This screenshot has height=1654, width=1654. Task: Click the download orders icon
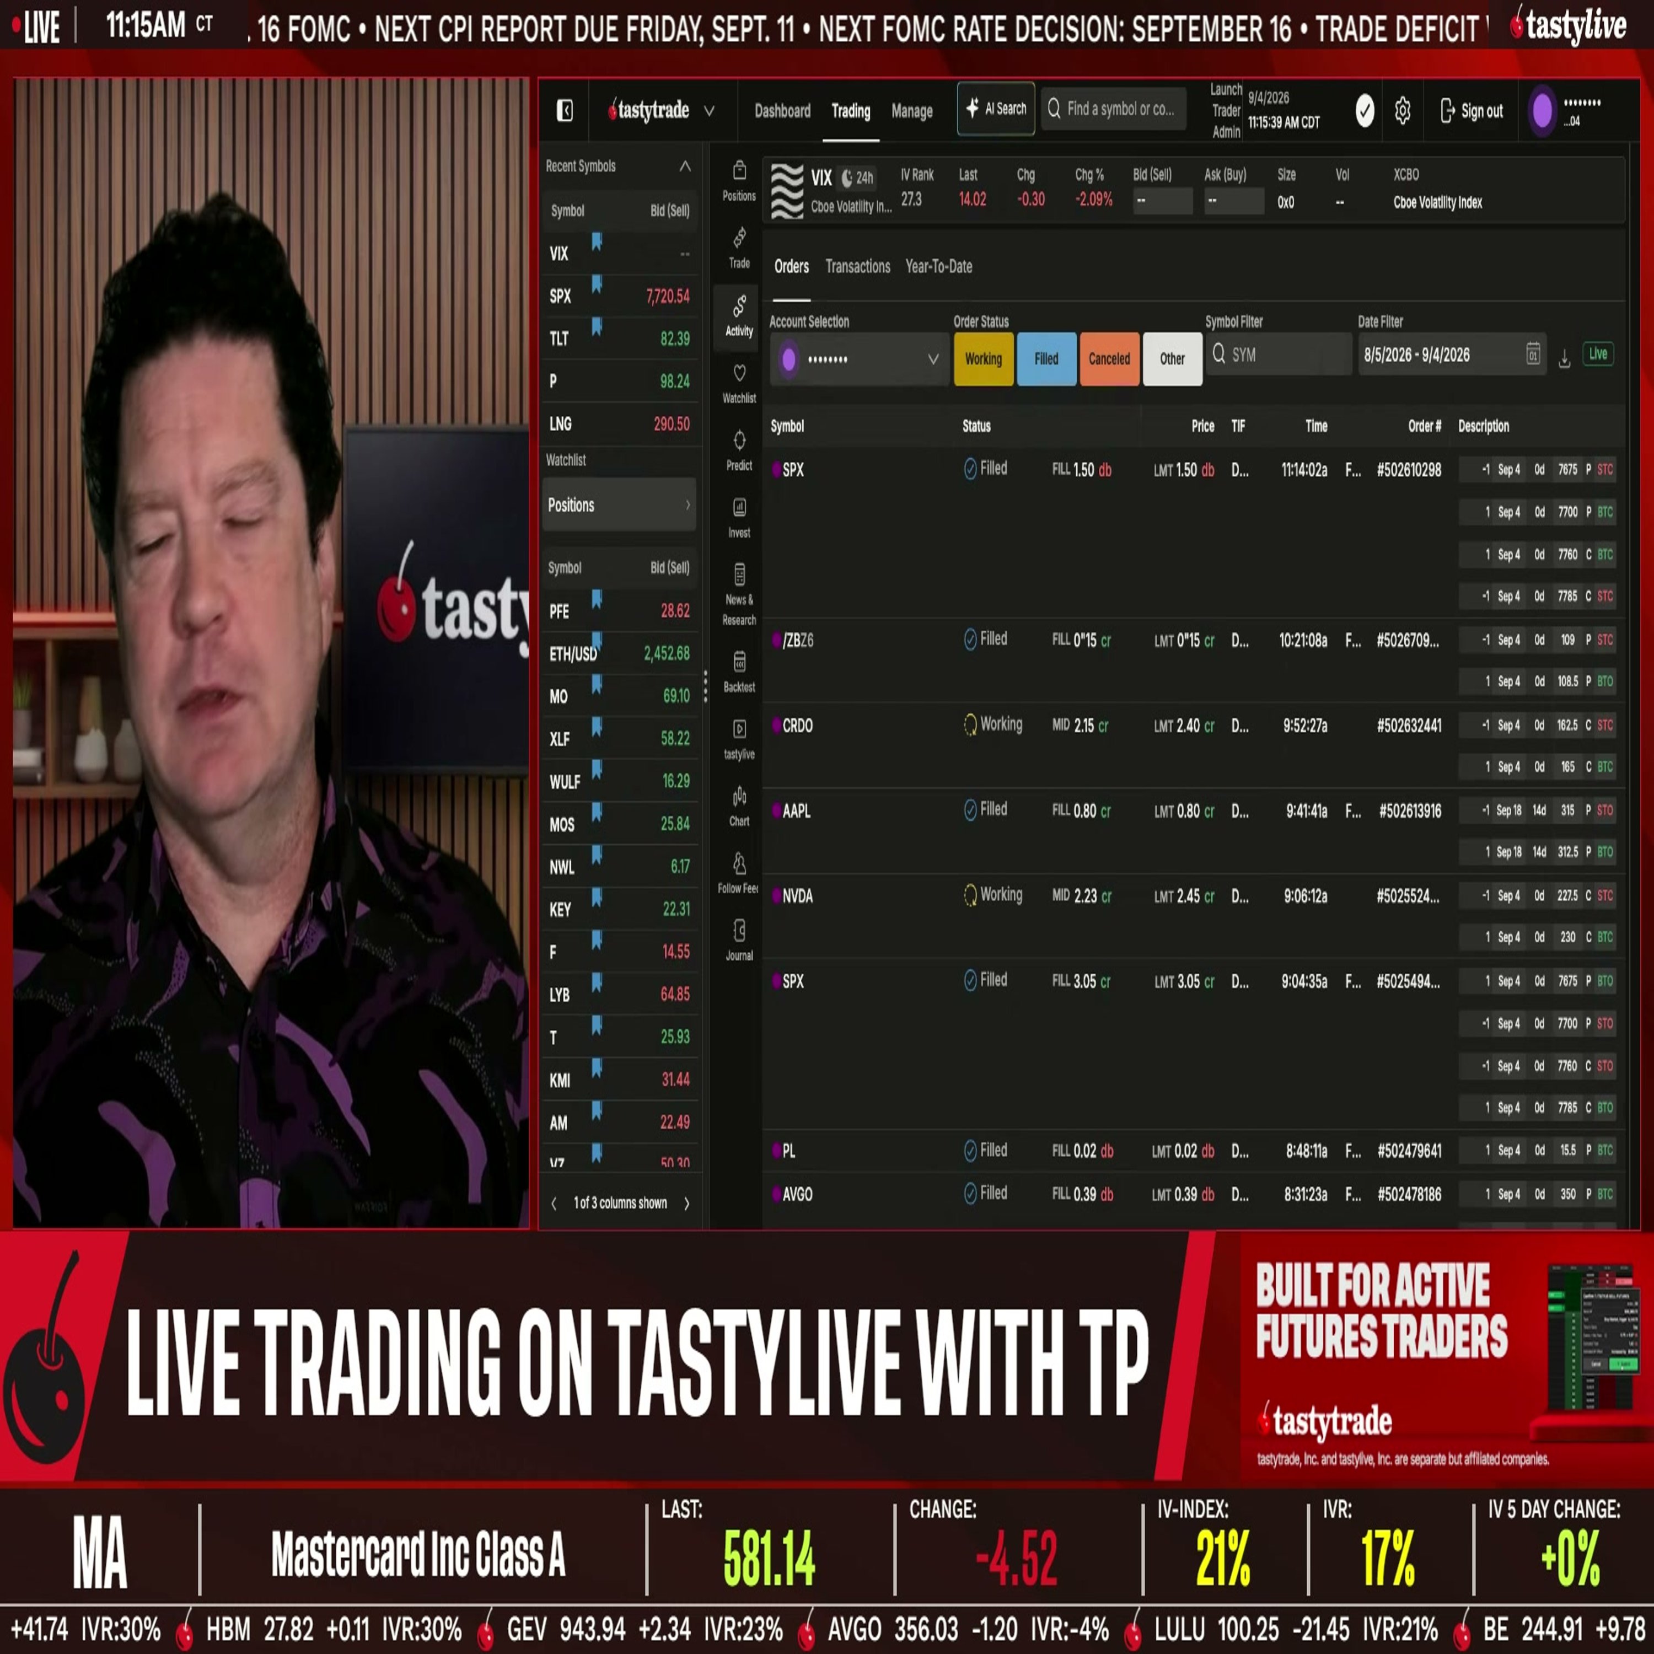(1564, 359)
